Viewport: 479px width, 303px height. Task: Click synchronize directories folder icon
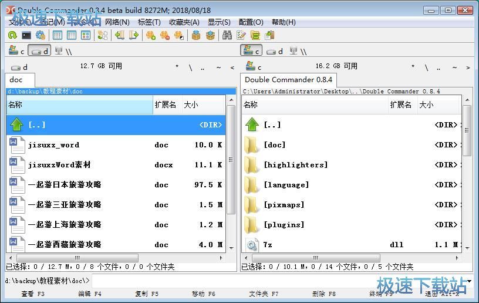tap(255, 35)
